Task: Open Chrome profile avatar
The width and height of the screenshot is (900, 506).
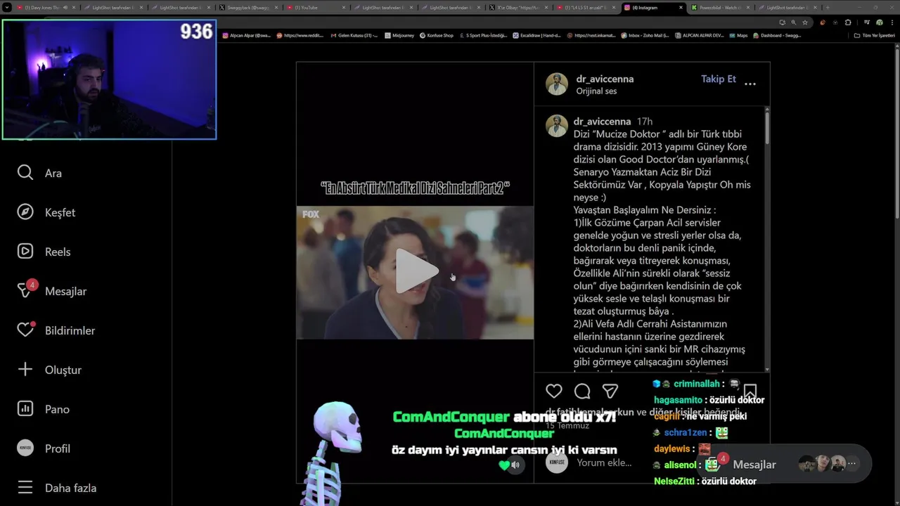Action: (x=880, y=22)
